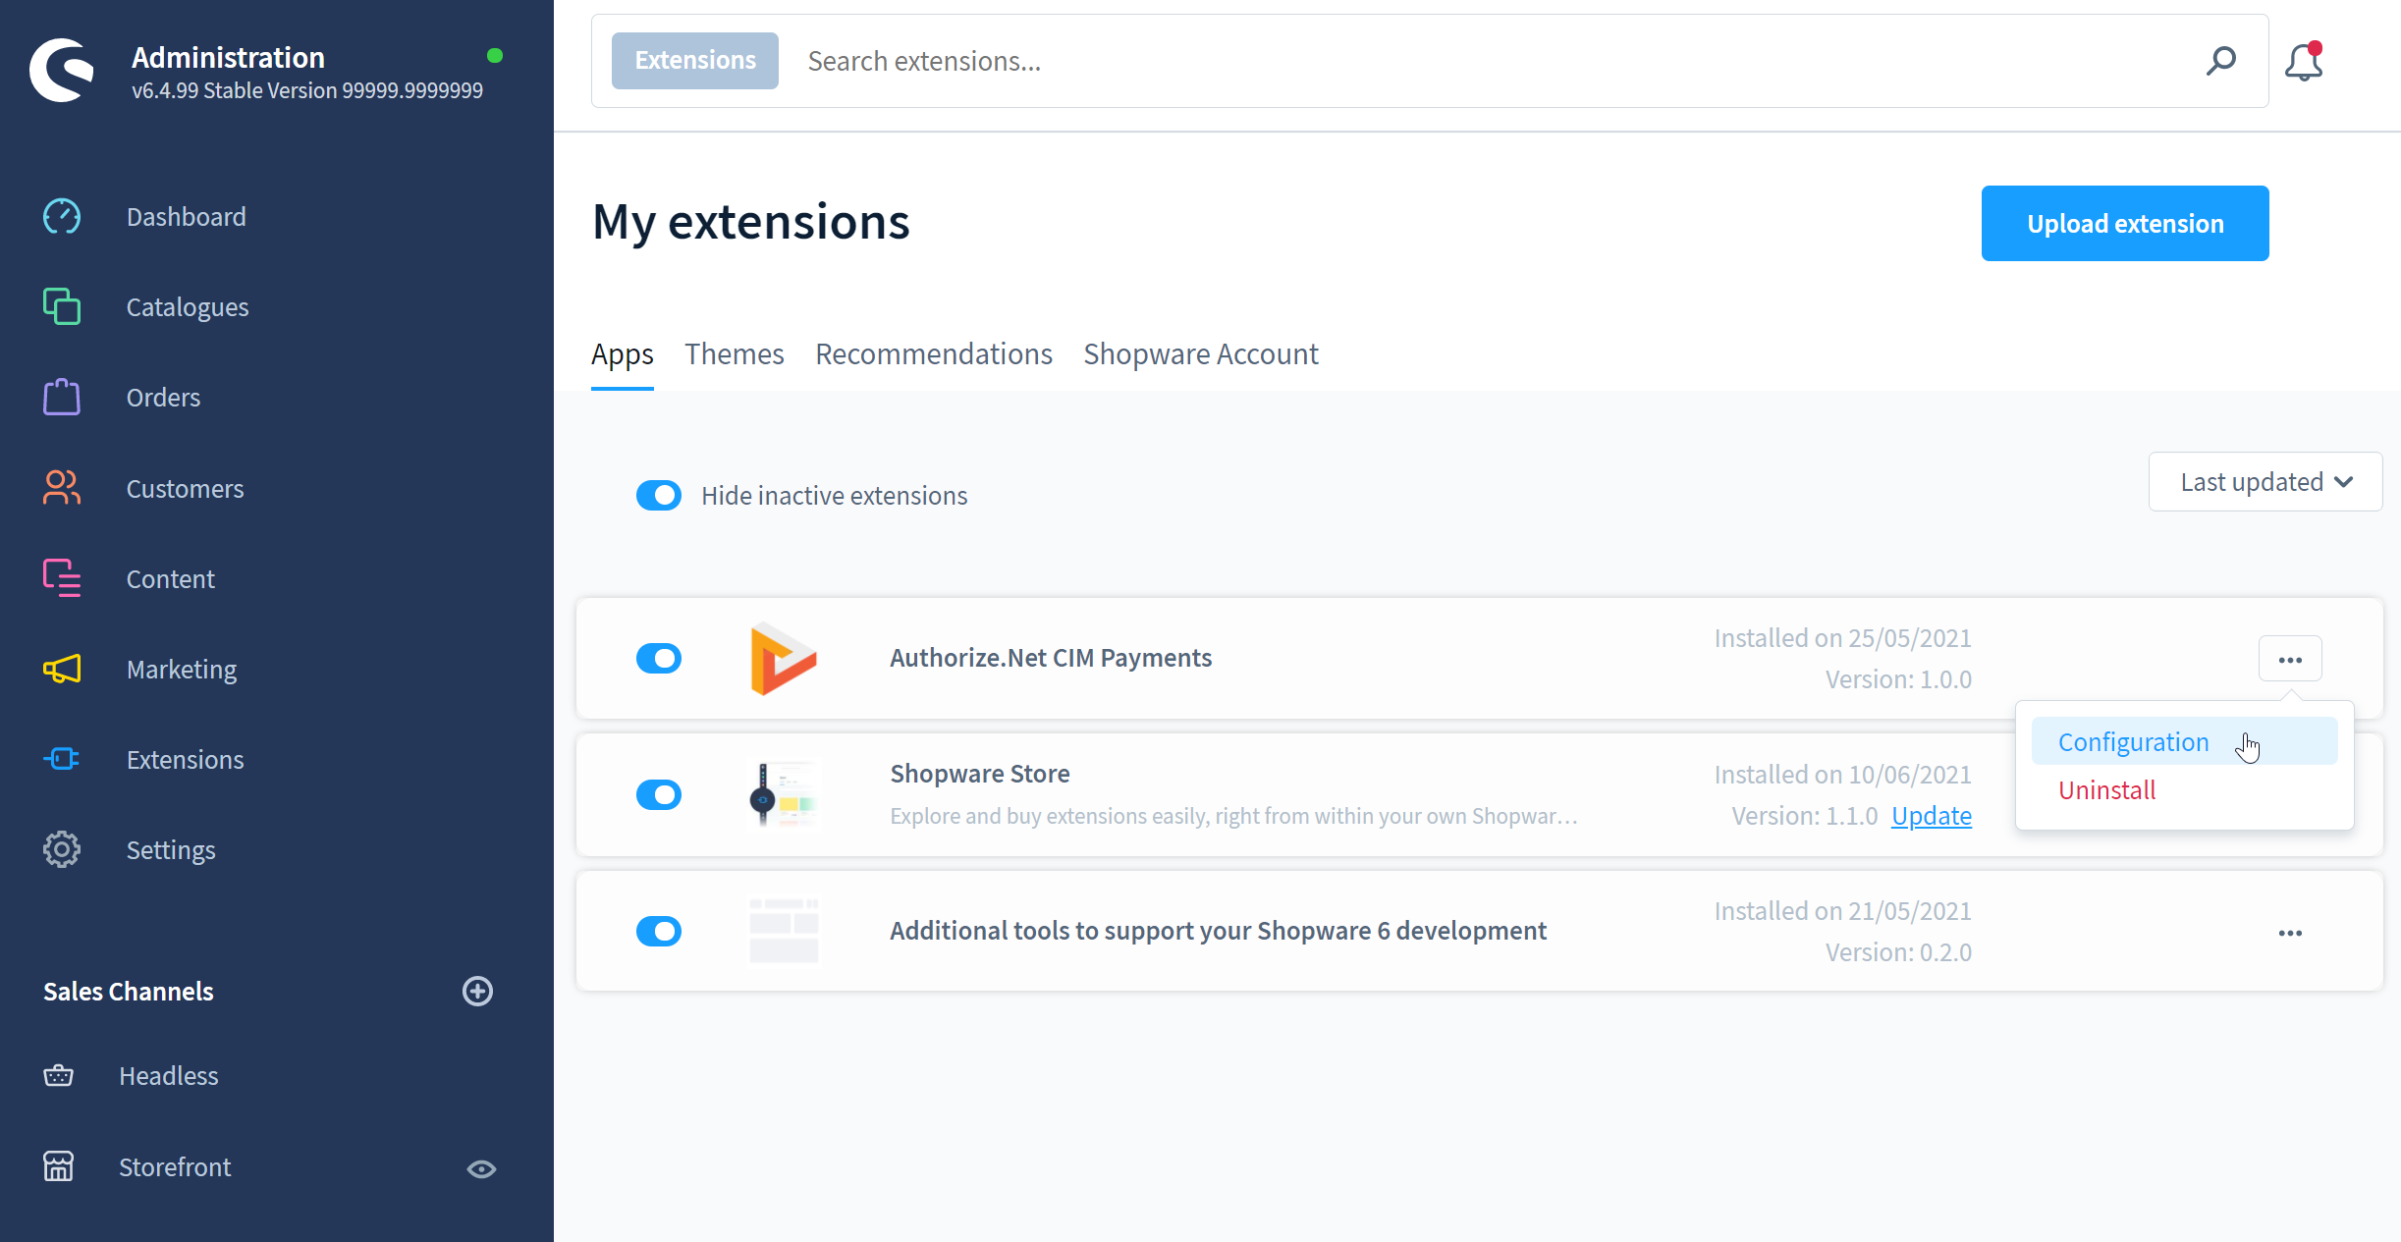The image size is (2401, 1242).
Task: Click the Sales Channels heading
Action: 129,992
